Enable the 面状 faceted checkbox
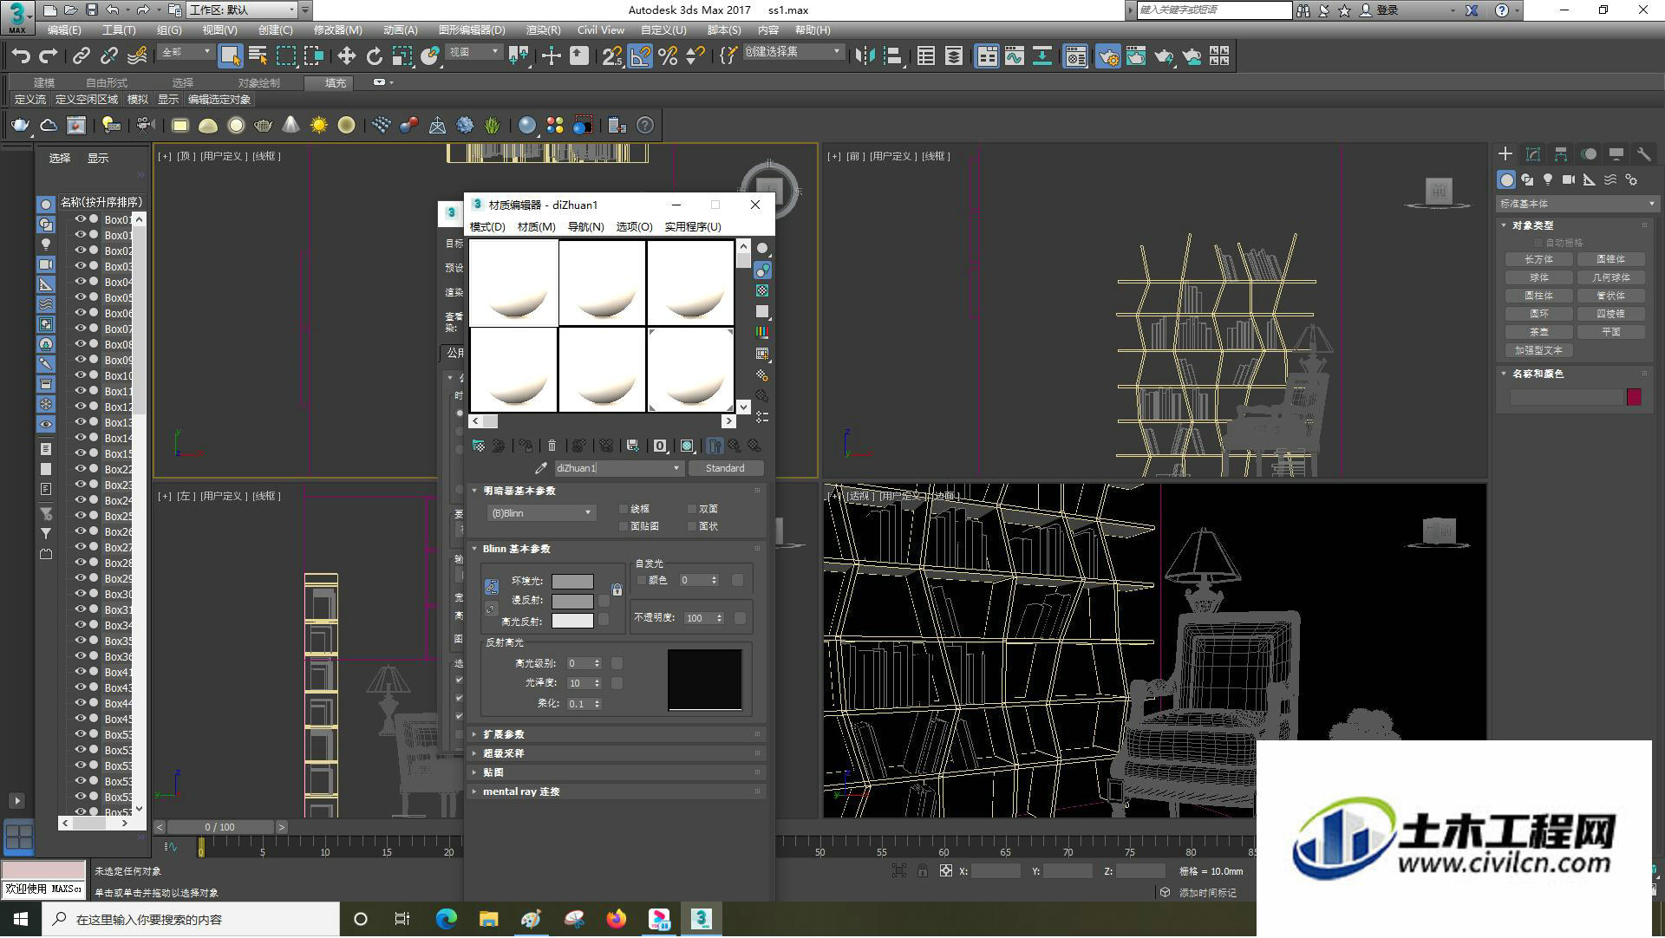The image size is (1665, 938). pos(692,527)
